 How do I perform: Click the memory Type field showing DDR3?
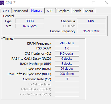(x=29, y=21)
